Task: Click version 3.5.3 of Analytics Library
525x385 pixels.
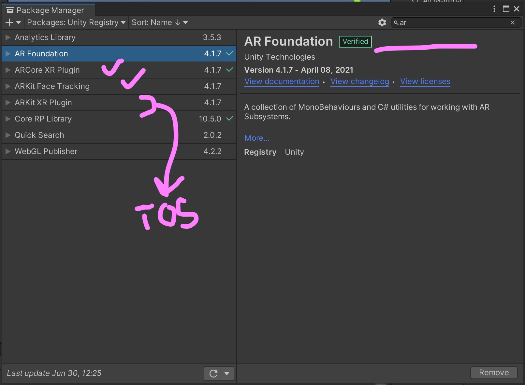Action: tap(212, 37)
